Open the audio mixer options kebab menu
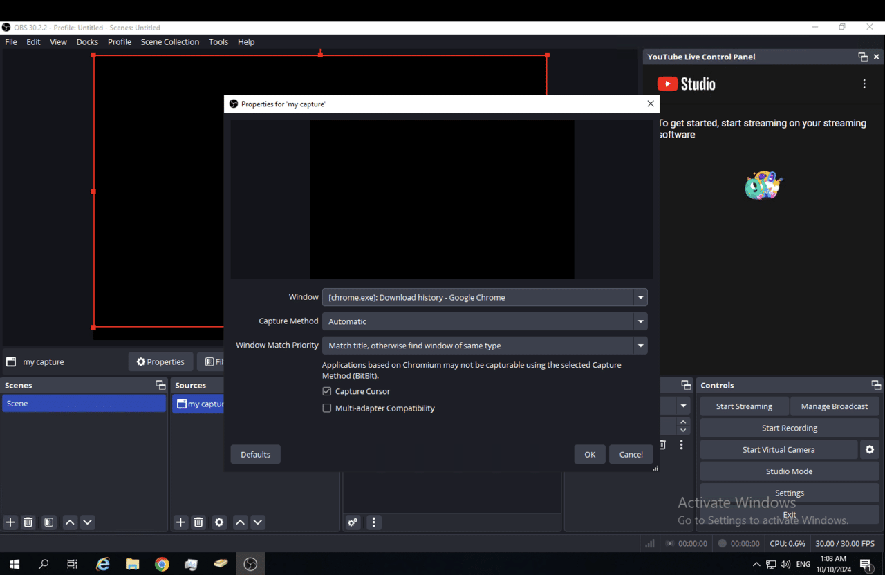Viewport: 885px width, 575px height. coord(373,522)
